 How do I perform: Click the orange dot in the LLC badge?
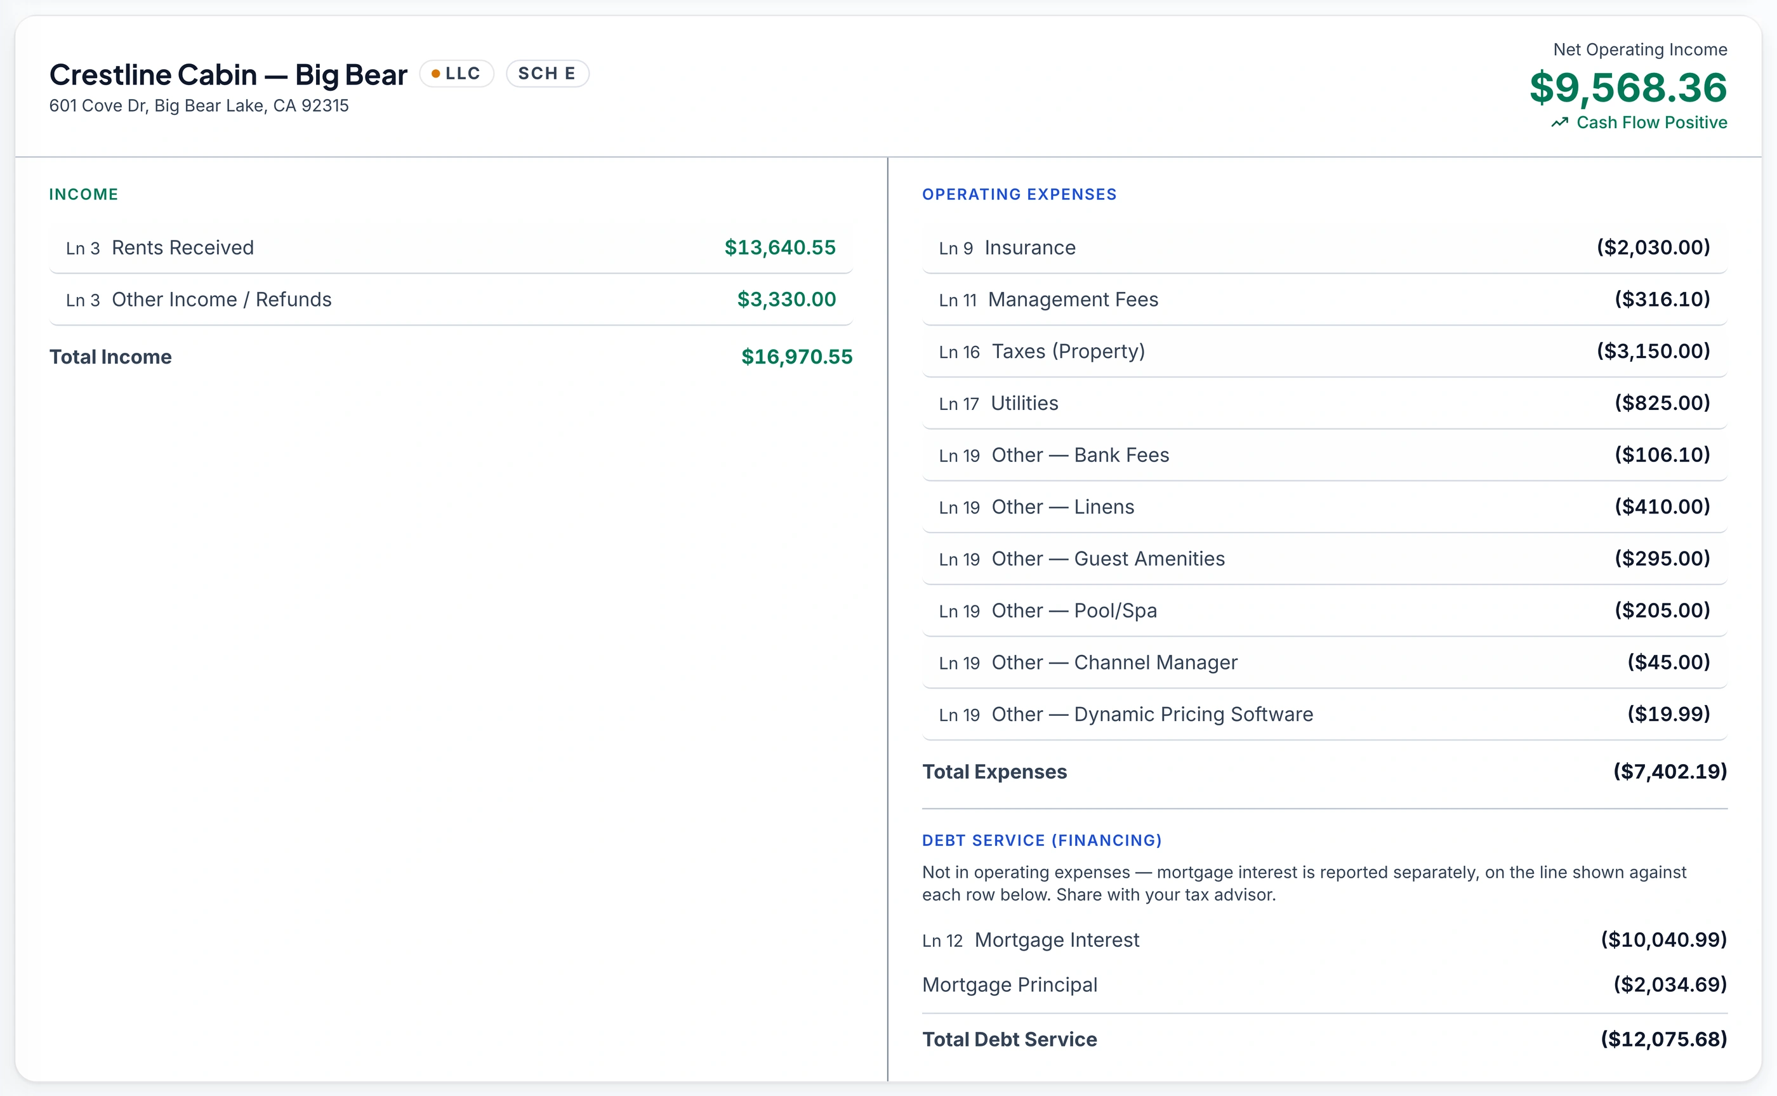pos(435,74)
